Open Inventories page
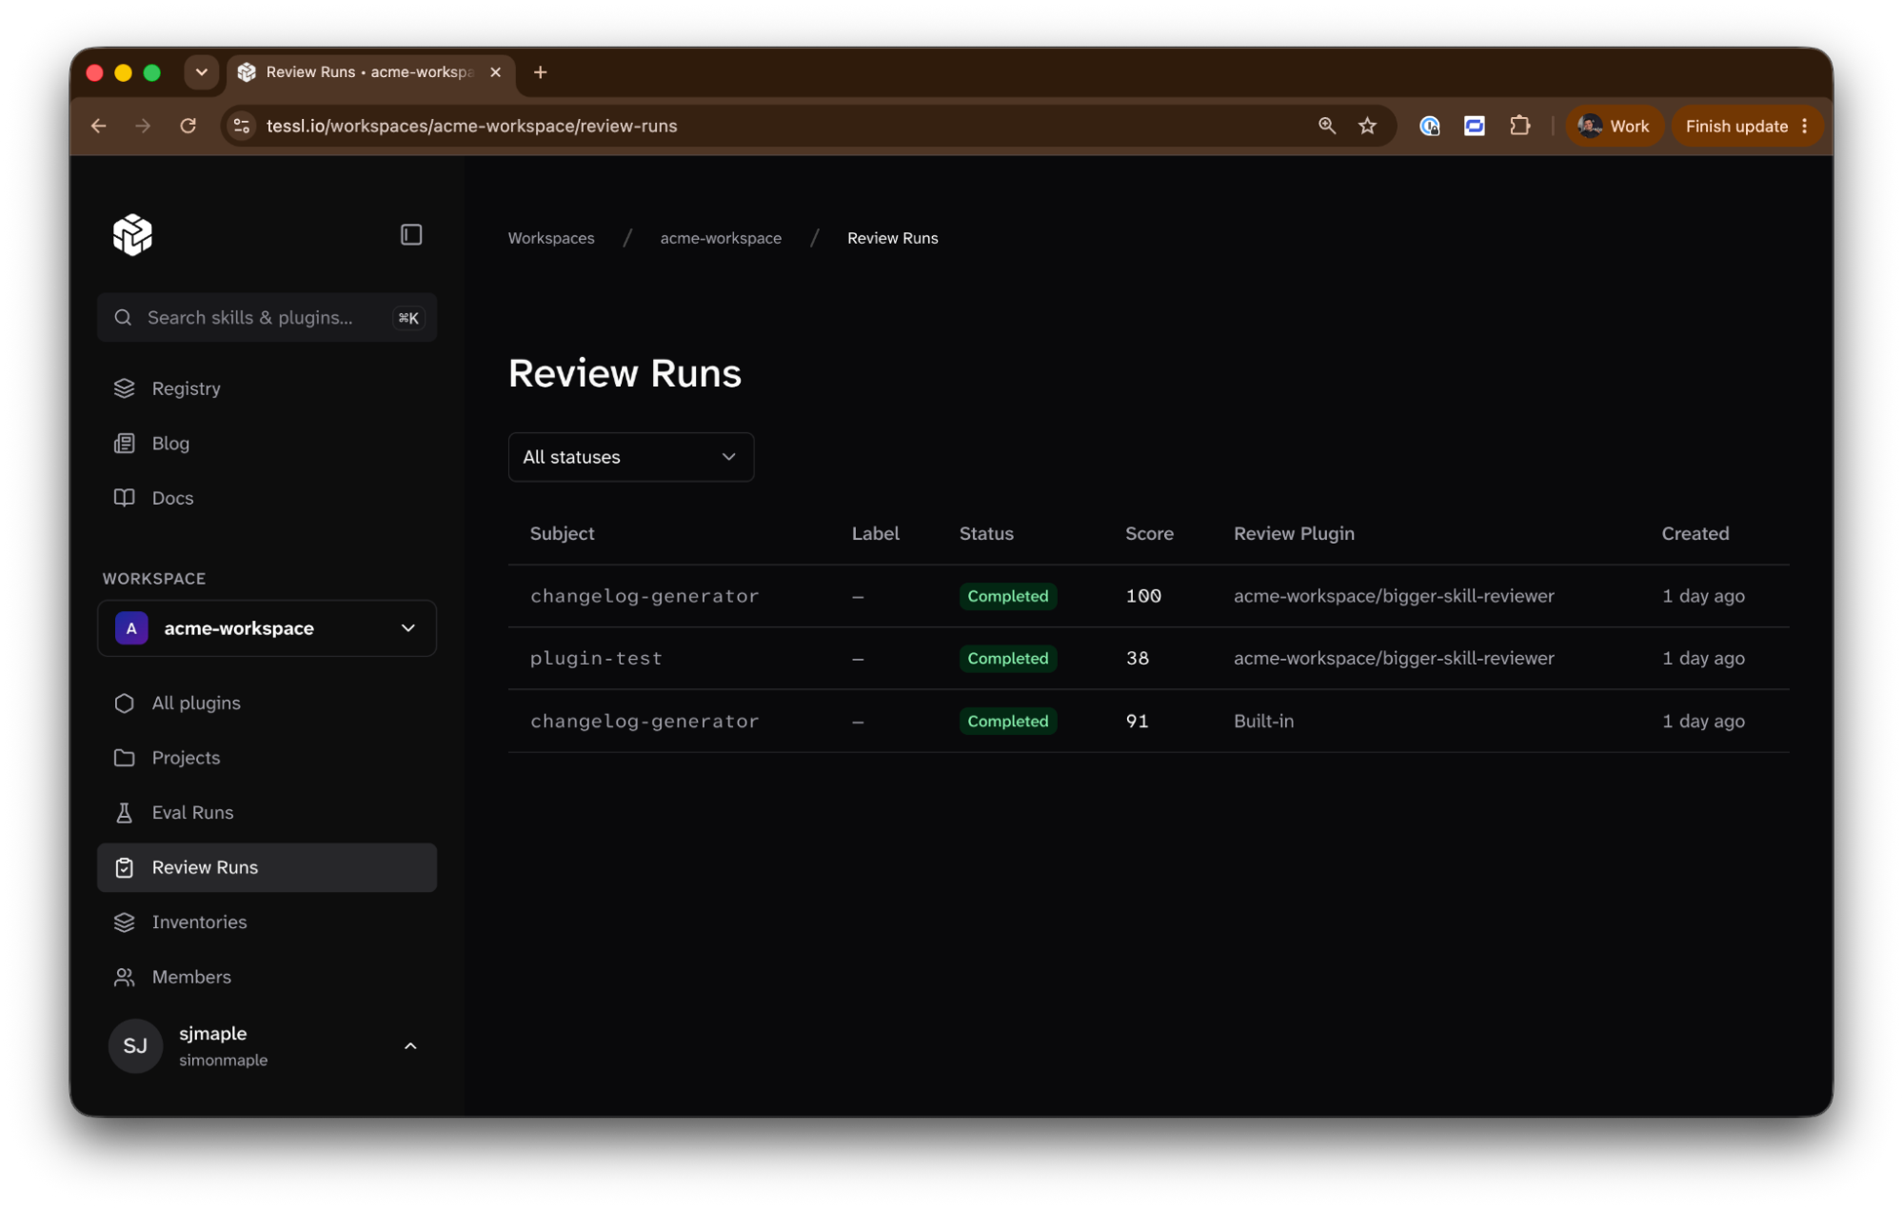Viewport: 1903px width, 1209px height. pos(267,922)
